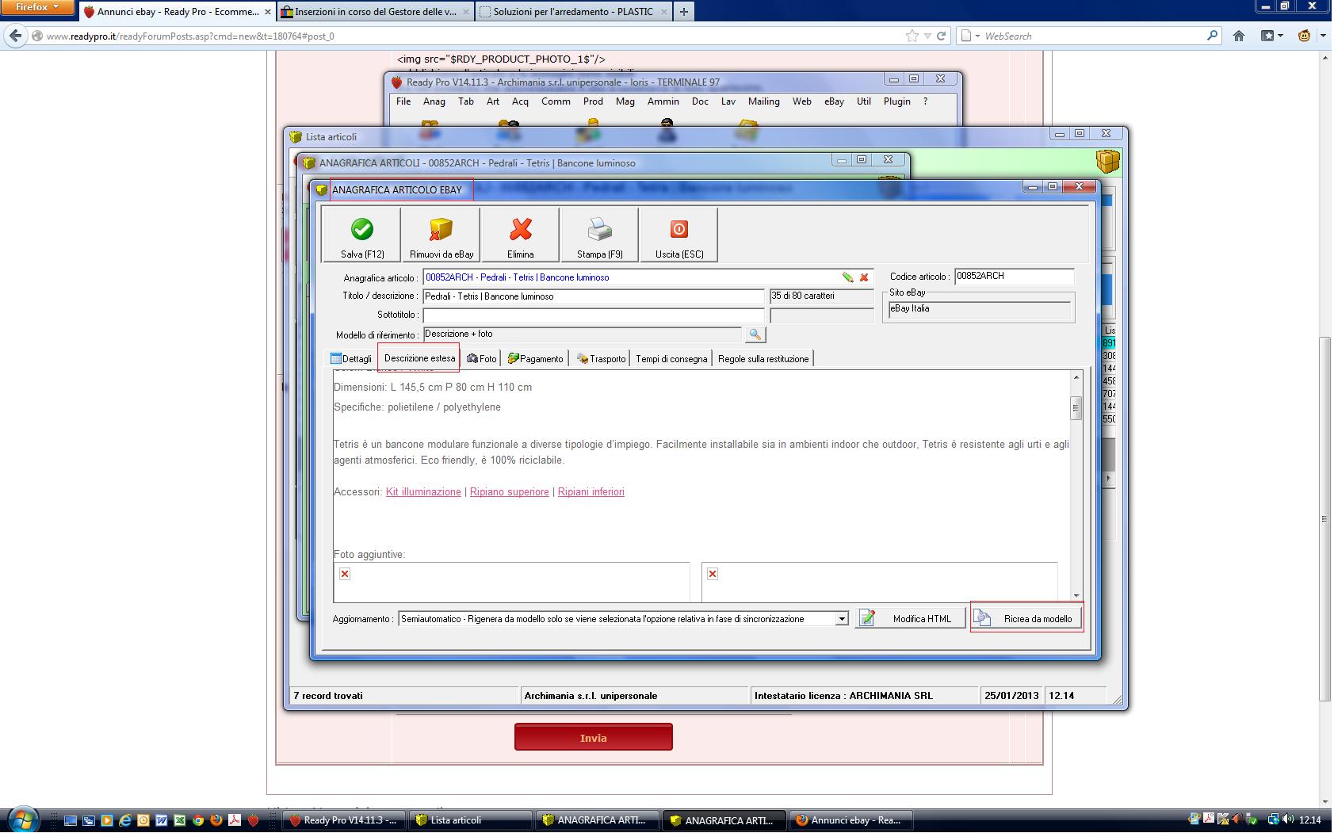This screenshot has width=1334, height=833.
Task: Launch Word from the quick launch bar
Action: [162, 820]
